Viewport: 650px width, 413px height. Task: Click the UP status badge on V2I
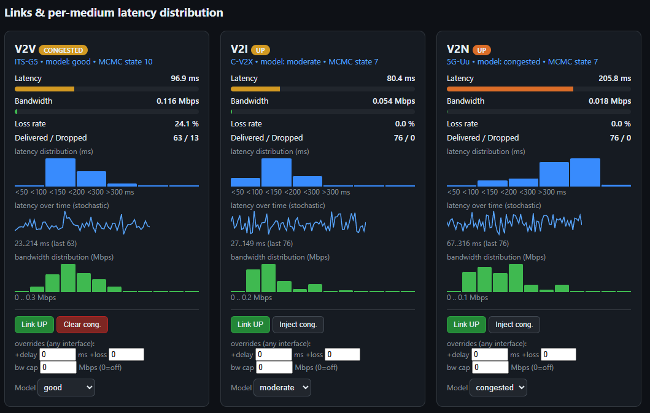[x=260, y=50]
